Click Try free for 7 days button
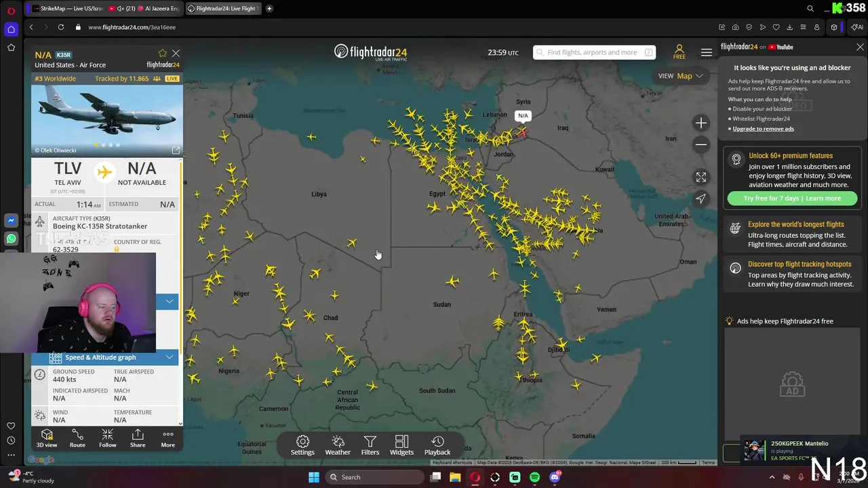This screenshot has width=868, height=488. click(x=791, y=198)
